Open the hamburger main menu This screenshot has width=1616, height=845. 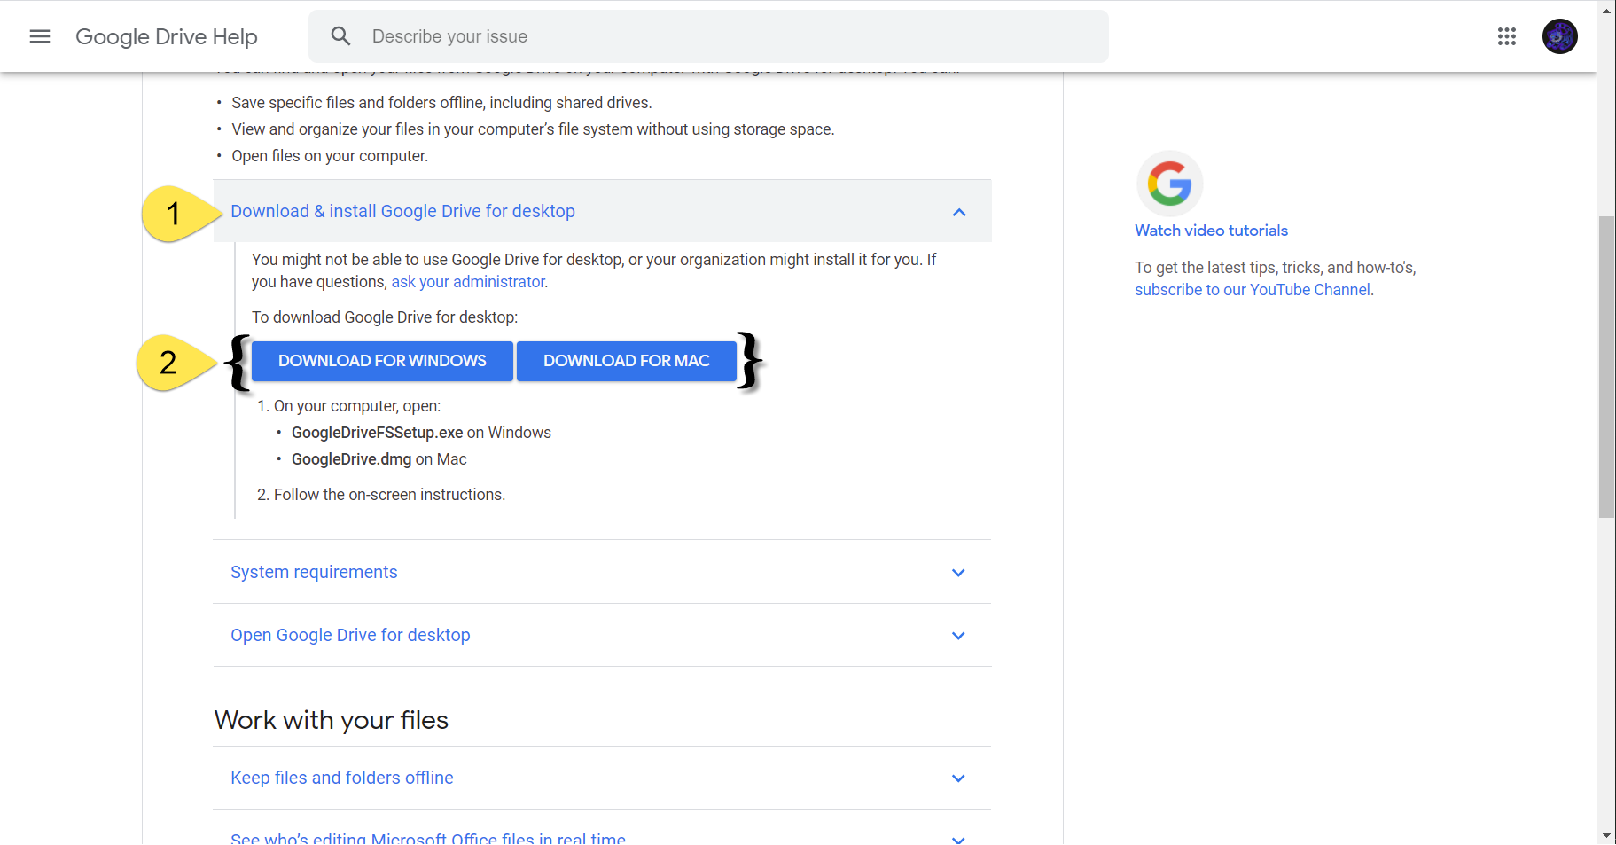[x=40, y=36]
